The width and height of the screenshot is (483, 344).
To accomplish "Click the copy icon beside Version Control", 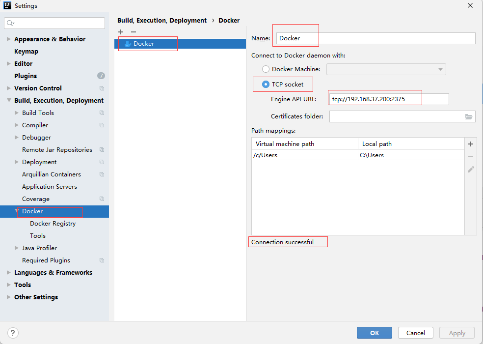I will point(102,88).
